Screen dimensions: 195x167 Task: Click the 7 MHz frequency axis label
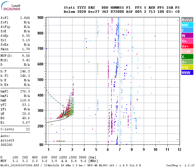point(120,149)
